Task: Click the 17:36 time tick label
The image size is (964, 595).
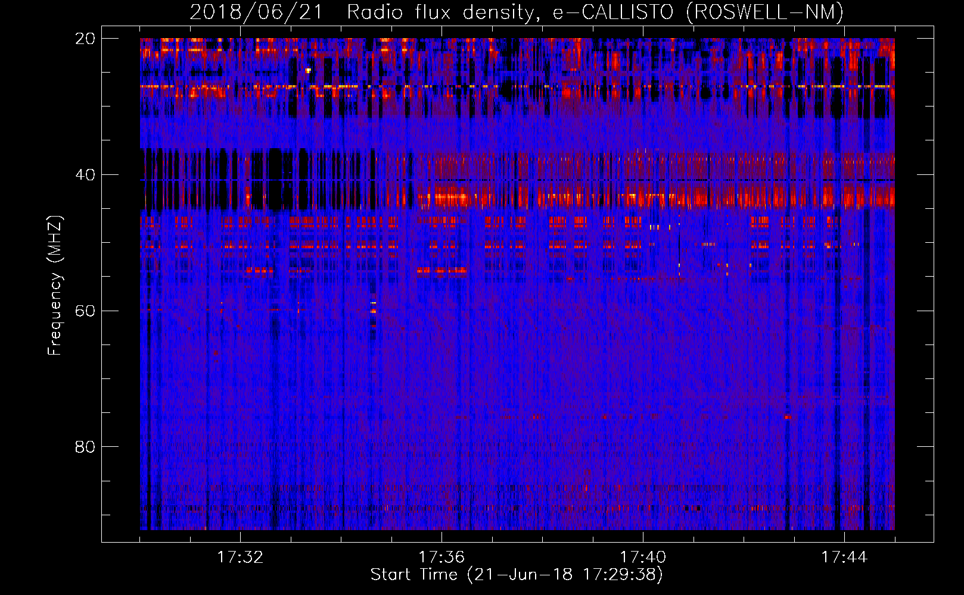Action: point(441,558)
